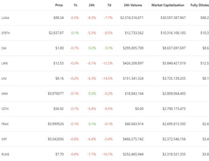Click RUNE 24h change -7.7%
Screen dimensions: 209x161
click(92, 154)
